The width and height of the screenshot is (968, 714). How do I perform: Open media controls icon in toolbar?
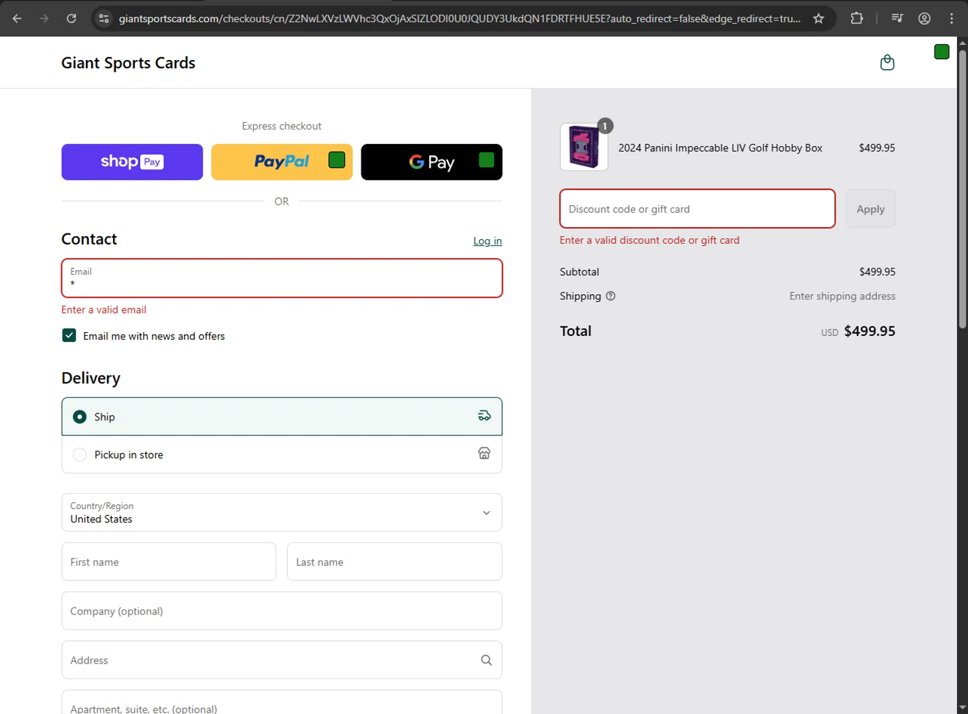(x=897, y=18)
